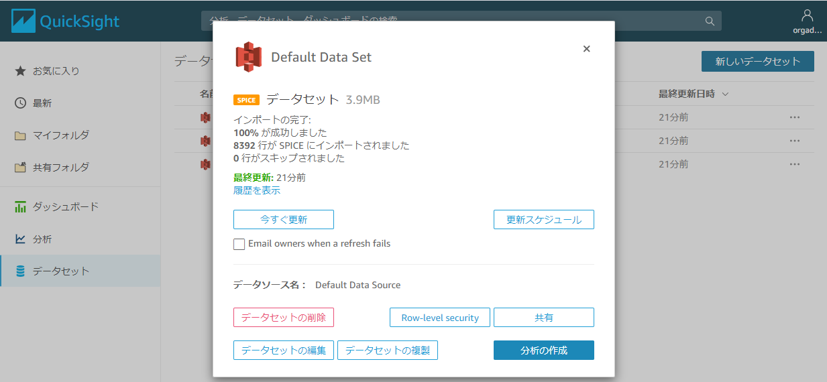Open the 履歴を表示 link
This screenshot has height=382, width=827.
tap(257, 190)
